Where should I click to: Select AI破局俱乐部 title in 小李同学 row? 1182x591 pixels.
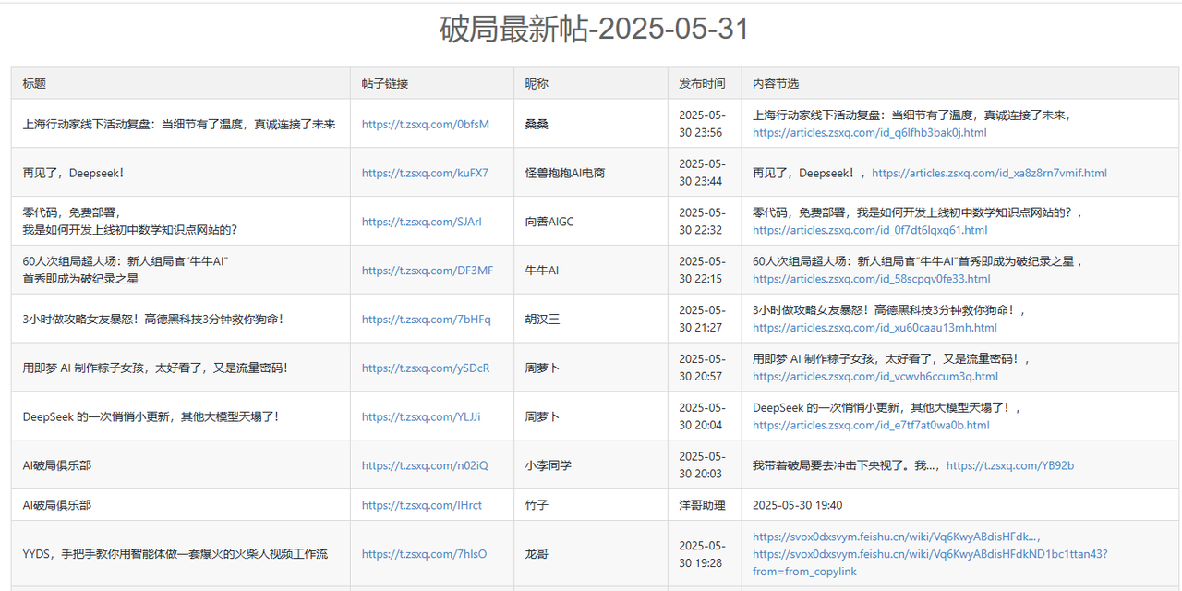pos(57,465)
